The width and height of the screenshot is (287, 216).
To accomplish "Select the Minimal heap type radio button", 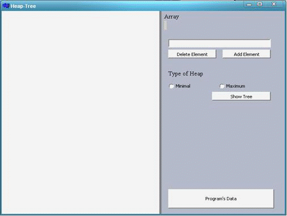I will 171,86.
